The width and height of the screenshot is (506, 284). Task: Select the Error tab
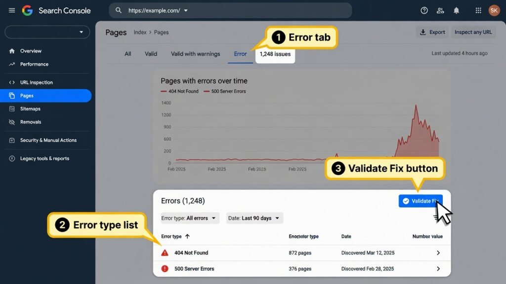240,54
